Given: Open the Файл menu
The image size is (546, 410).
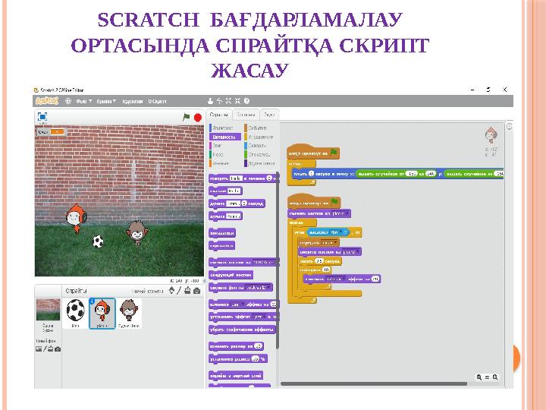Looking at the screenshot, I should click(84, 101).
